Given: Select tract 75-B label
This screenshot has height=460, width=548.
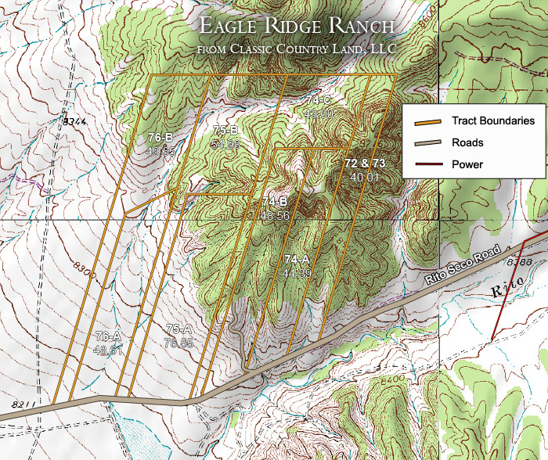Looking at the screenshot, I should 225,130.
